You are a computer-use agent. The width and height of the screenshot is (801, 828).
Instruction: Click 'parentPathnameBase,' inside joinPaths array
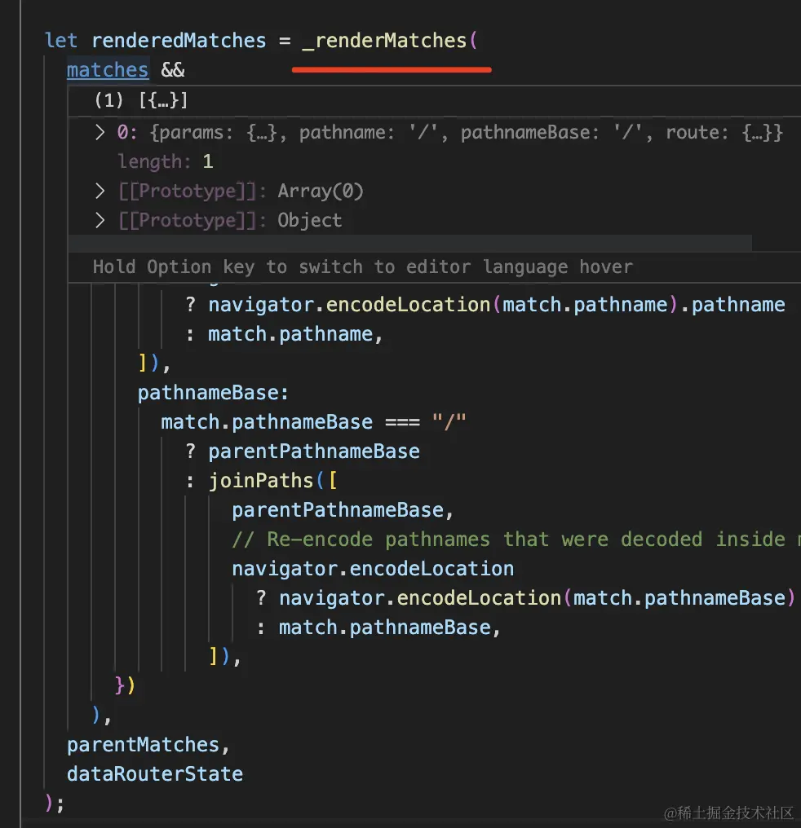(343, 510)
